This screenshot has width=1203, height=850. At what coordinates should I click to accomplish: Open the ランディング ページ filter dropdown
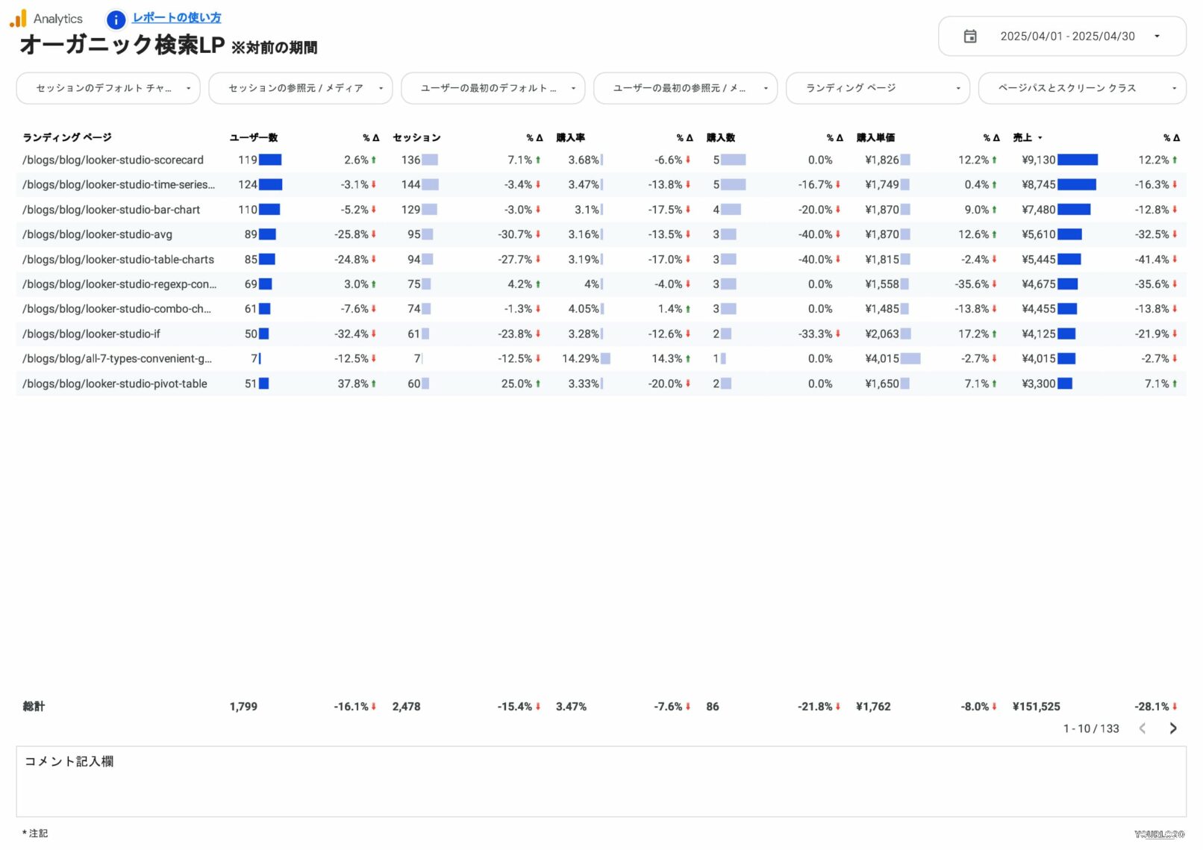coord(877,88)
